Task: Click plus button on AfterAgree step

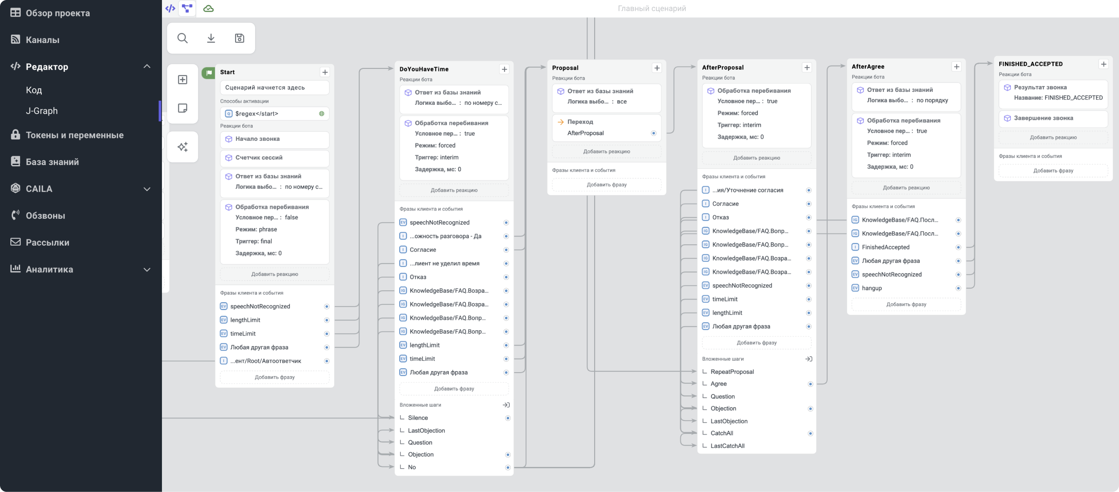Action: point(956,66)
